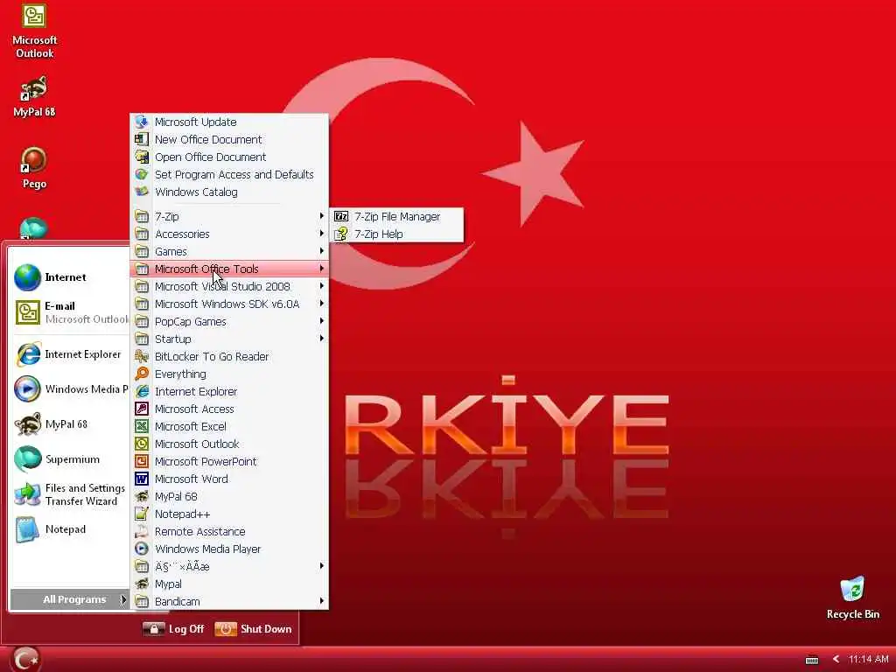Start Files and Settings Transfer Wizard
This screenshot has width=896, height=672.
(70, 494)
